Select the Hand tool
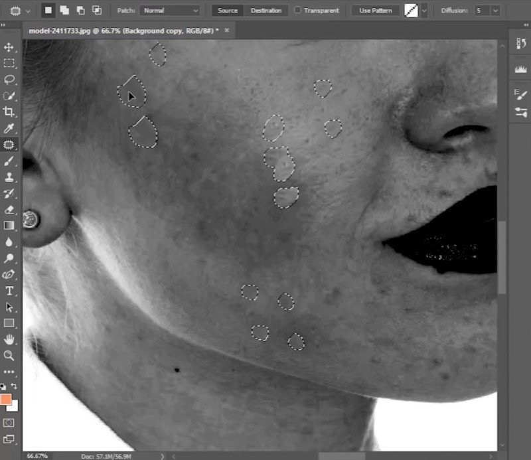This screenshot has width=531, height=460. click(9, 339)
